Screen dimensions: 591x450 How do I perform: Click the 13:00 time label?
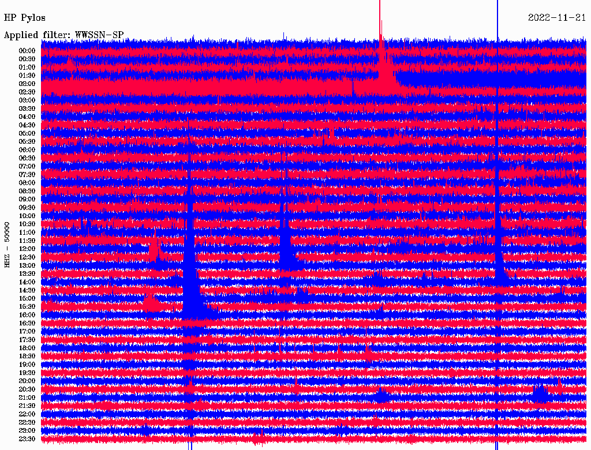(27, 265)
